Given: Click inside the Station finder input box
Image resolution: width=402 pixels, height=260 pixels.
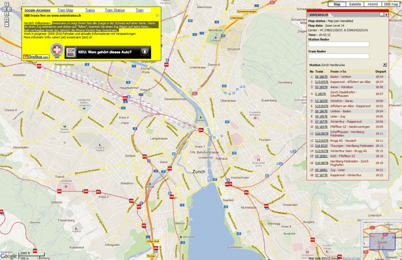Looking at the screenshot, I should [338, 44].
